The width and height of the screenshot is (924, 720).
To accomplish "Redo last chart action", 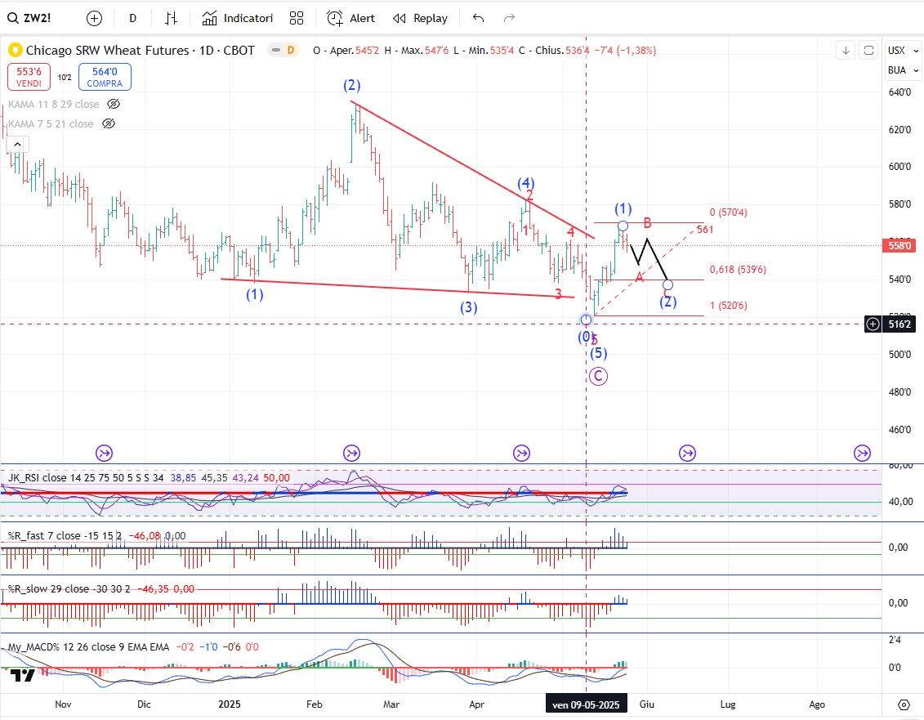I will click(509, 18).
